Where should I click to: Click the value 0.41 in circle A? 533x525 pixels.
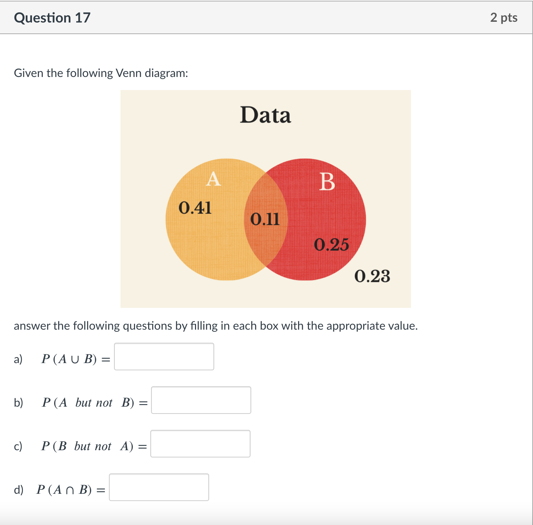tap(195, 208)
